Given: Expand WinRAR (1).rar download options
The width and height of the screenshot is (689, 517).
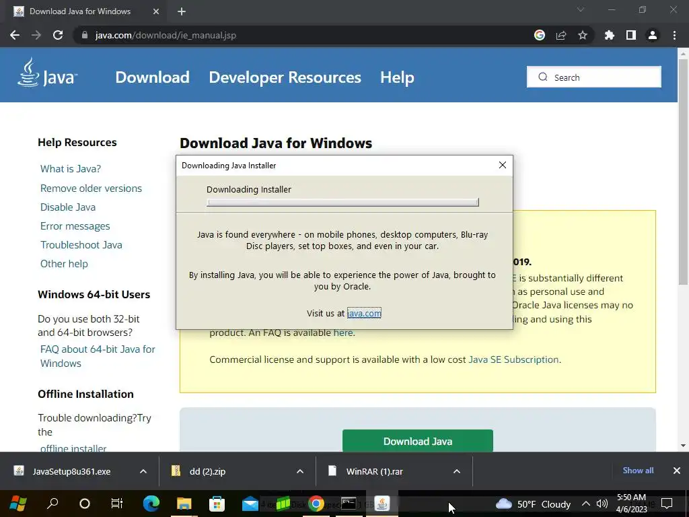Looking at the screenshot, I should point(457,471).
